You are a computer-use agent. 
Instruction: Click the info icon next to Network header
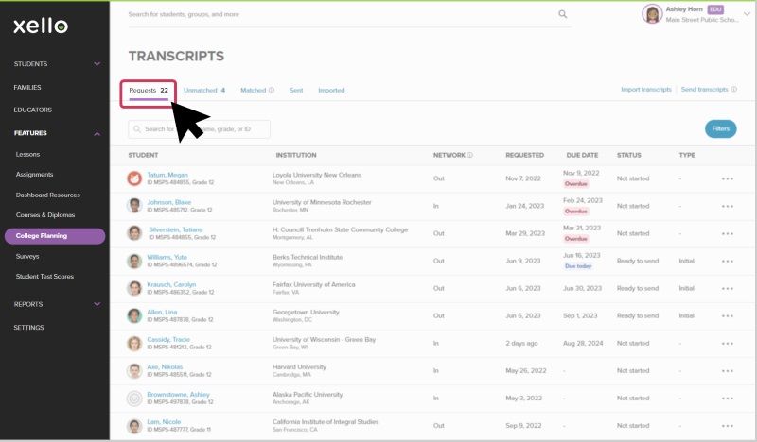pyautogui.click(x=469, y=155)
